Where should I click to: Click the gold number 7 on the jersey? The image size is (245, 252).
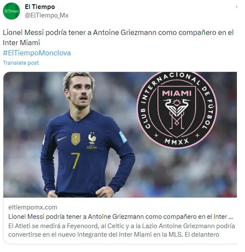tap(75, 160)
